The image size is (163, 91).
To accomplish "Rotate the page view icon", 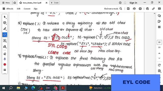I will coord(159,65).
